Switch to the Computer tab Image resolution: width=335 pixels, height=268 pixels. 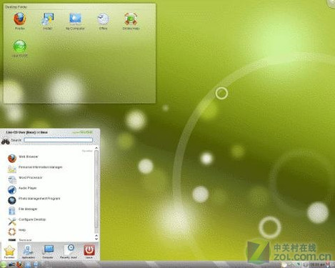pyautogui.click(x=48, y=252)
